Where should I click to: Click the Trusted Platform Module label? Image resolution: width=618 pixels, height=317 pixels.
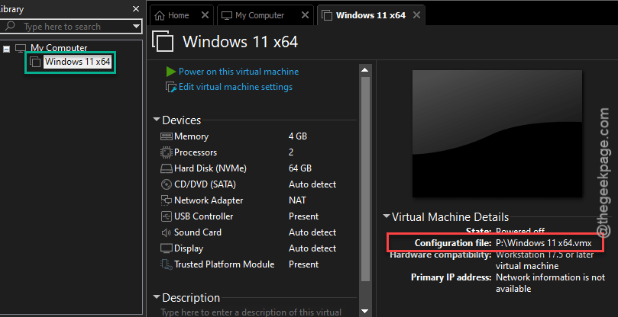pyautogui.click(x=224, y=264)
